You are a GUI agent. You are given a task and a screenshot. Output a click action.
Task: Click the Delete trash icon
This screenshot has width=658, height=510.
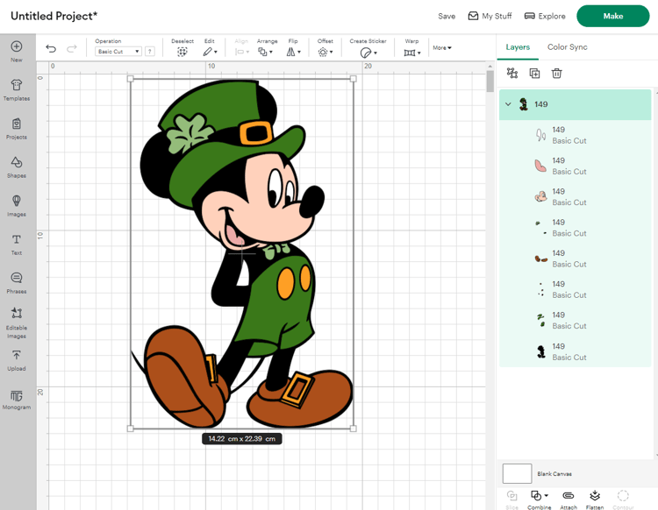[556, 74]
